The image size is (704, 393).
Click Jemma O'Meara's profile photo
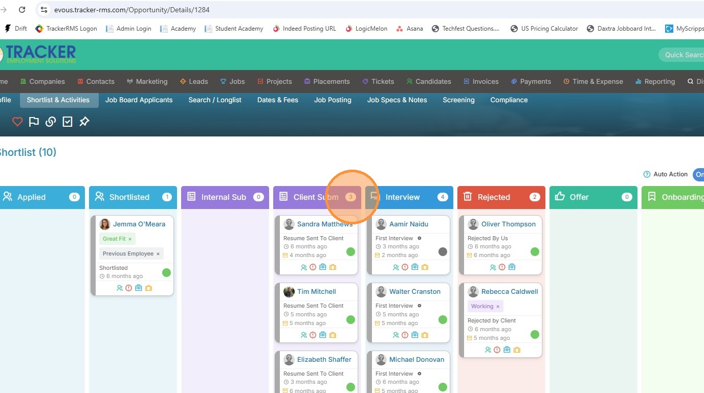tap(105, 224)
